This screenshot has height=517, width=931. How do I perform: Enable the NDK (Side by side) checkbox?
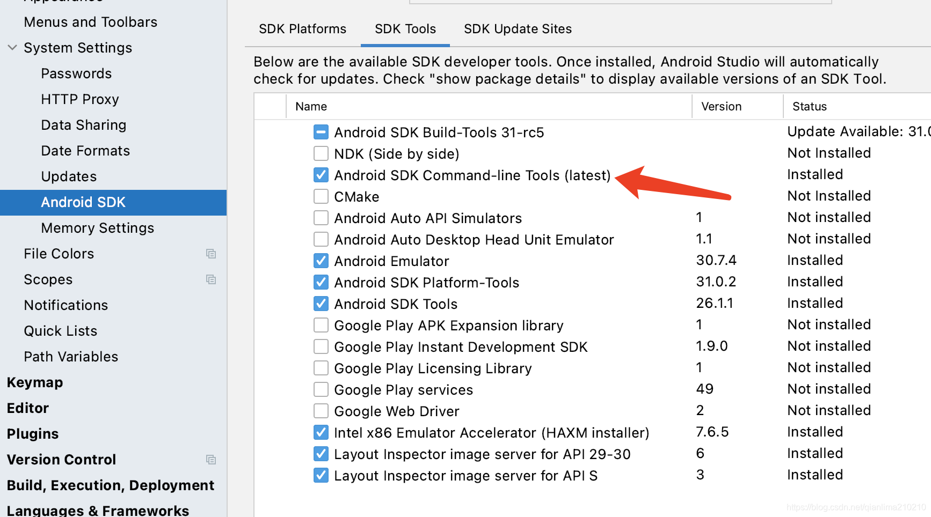[x=321, y=153]
